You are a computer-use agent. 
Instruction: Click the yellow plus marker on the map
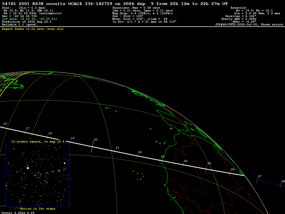(171, 129)
